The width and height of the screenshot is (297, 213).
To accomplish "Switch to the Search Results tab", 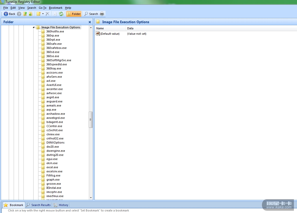I will [38, 205].
